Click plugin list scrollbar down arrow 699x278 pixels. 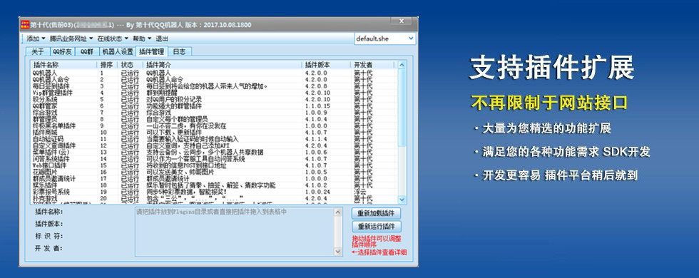tap(402, 200)
